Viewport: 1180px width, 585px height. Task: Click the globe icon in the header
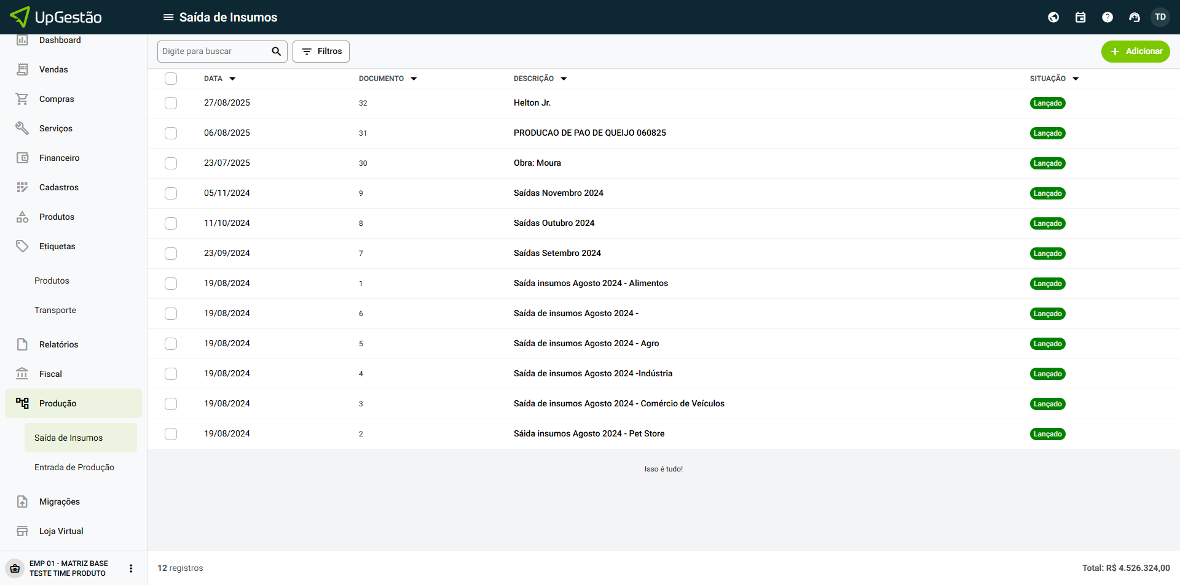(1053, 17)
